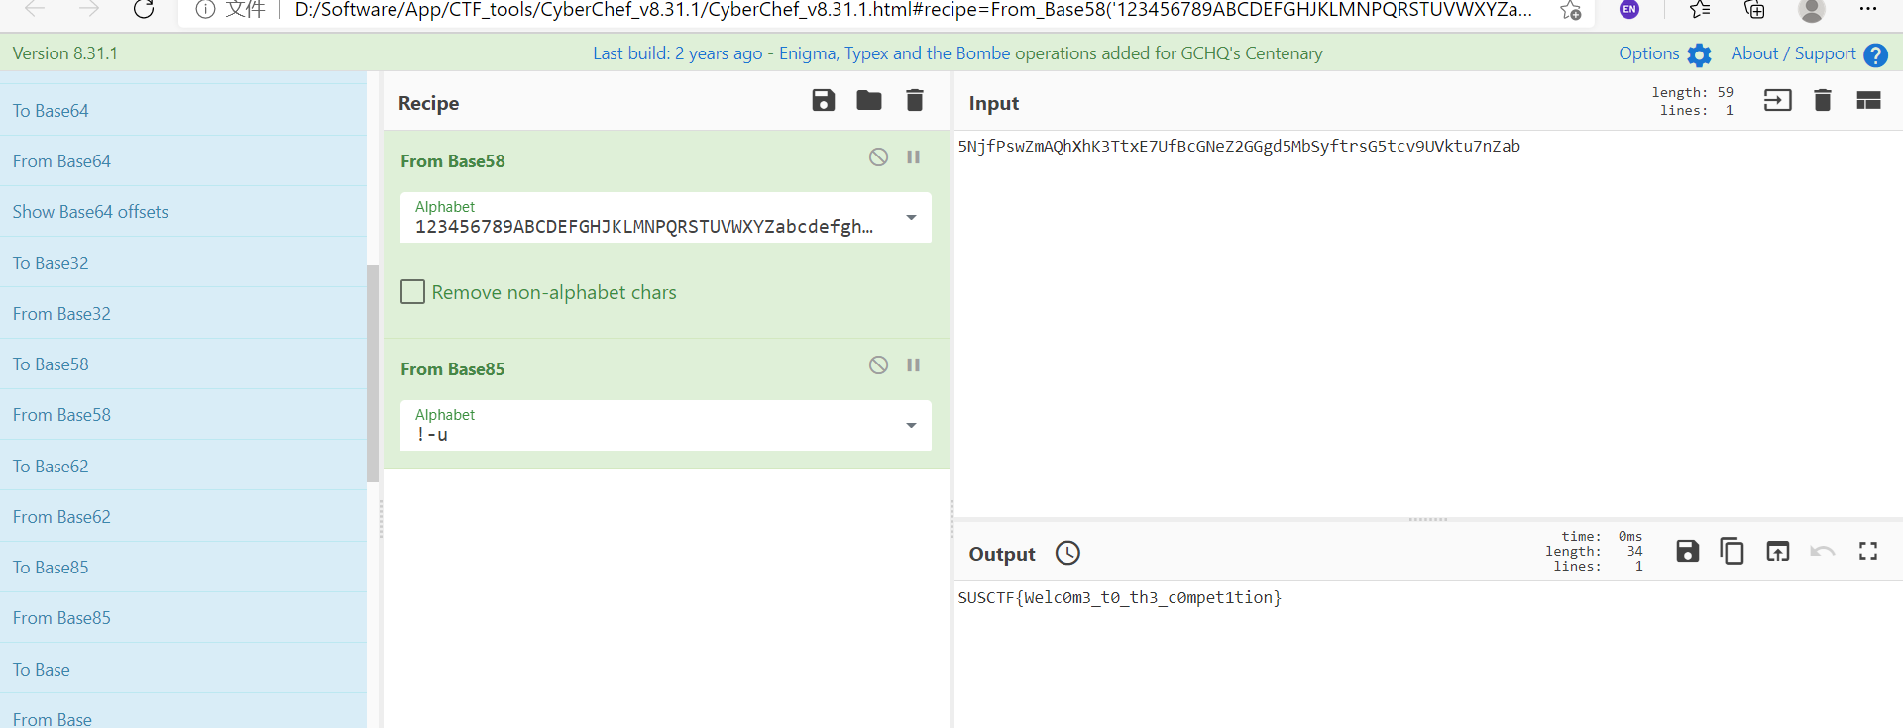Clear the recipe with the trash icon
1903x728 pixels.
pos(915,100)
